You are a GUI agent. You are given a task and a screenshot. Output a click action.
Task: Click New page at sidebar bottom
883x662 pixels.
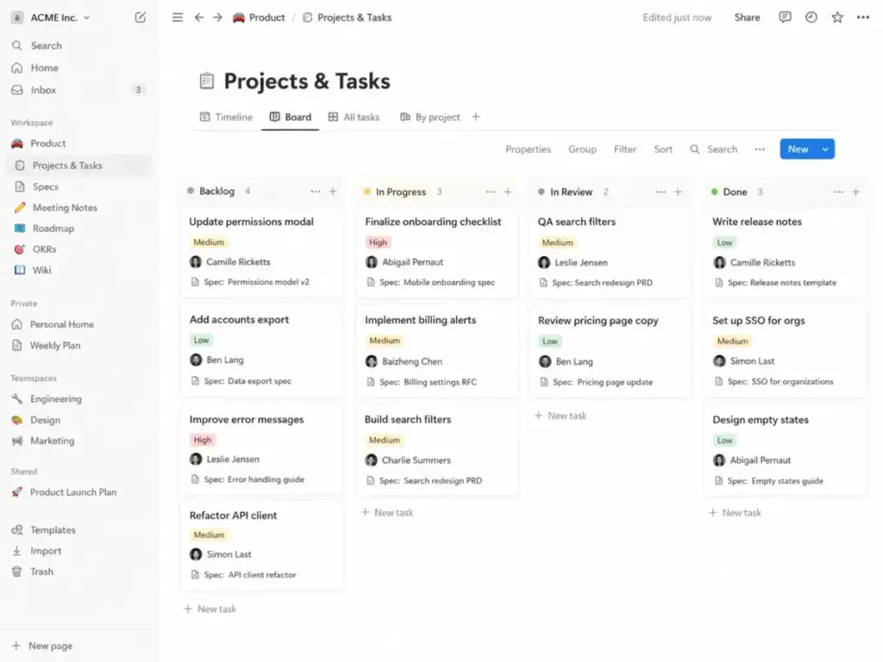[42, 646]
